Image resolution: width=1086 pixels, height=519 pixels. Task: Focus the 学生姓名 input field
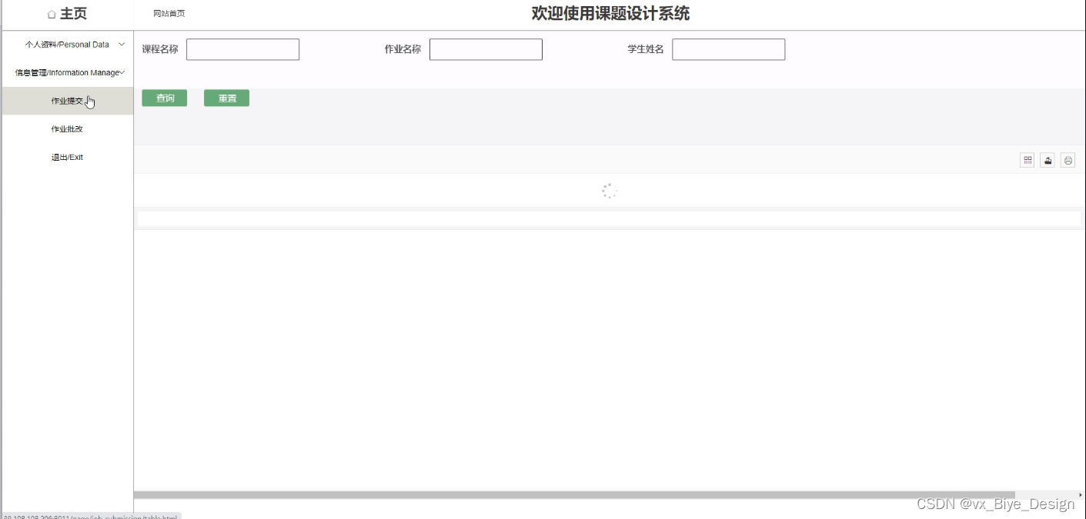[x=728, y=49]
